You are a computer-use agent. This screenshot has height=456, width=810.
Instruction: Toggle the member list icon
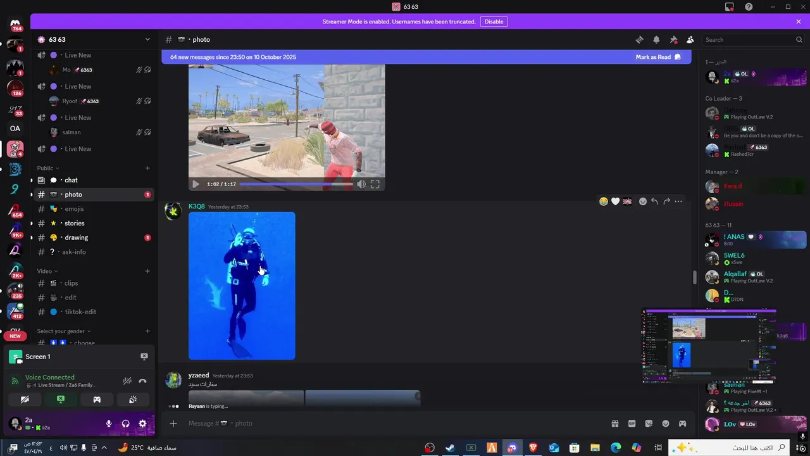pyautogui.click(x=690, y=39)
